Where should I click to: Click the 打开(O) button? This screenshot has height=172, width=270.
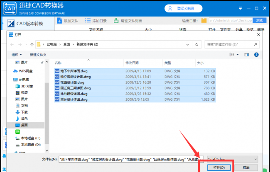point(218,167)
